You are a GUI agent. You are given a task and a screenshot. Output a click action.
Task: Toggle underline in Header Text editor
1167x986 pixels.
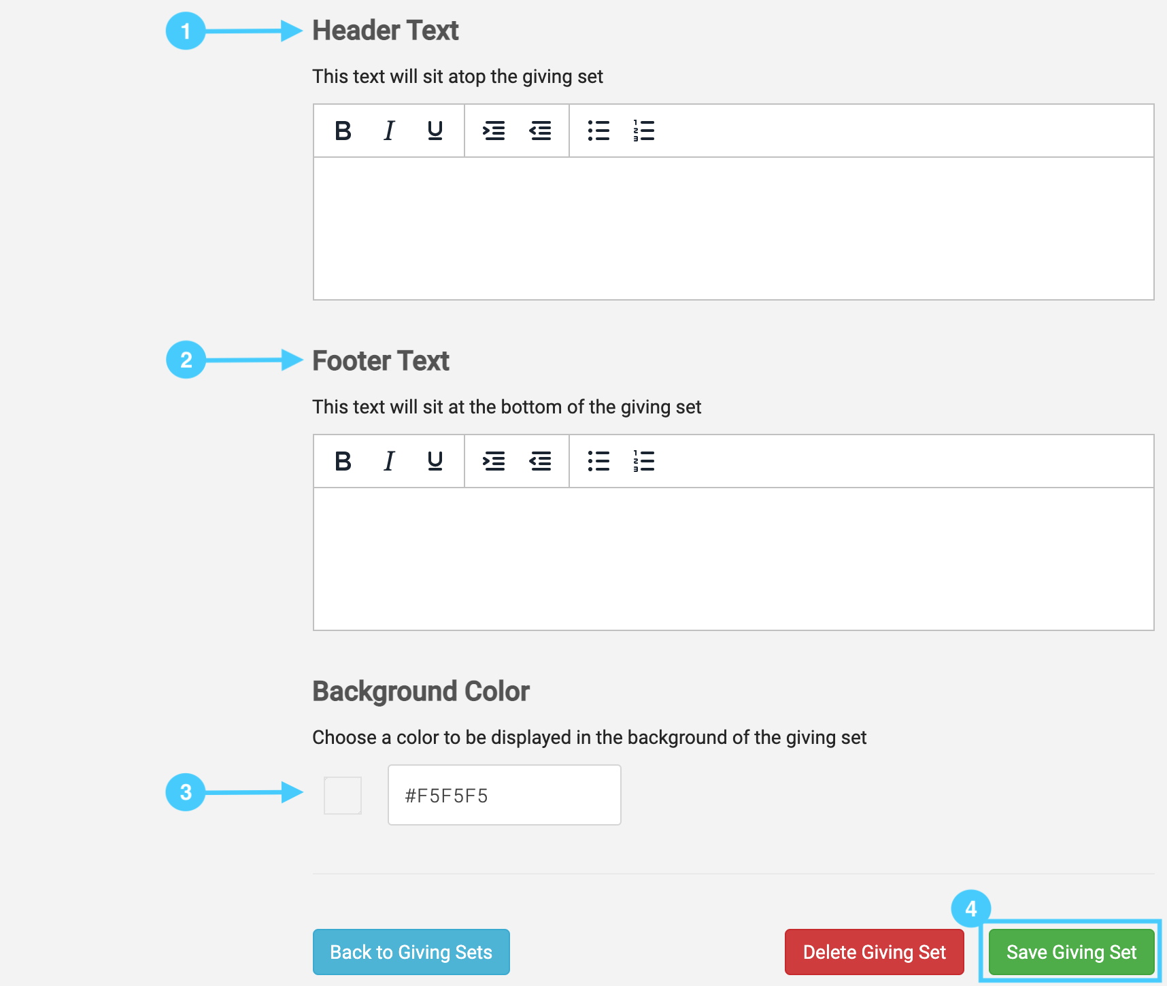point(435,131)
